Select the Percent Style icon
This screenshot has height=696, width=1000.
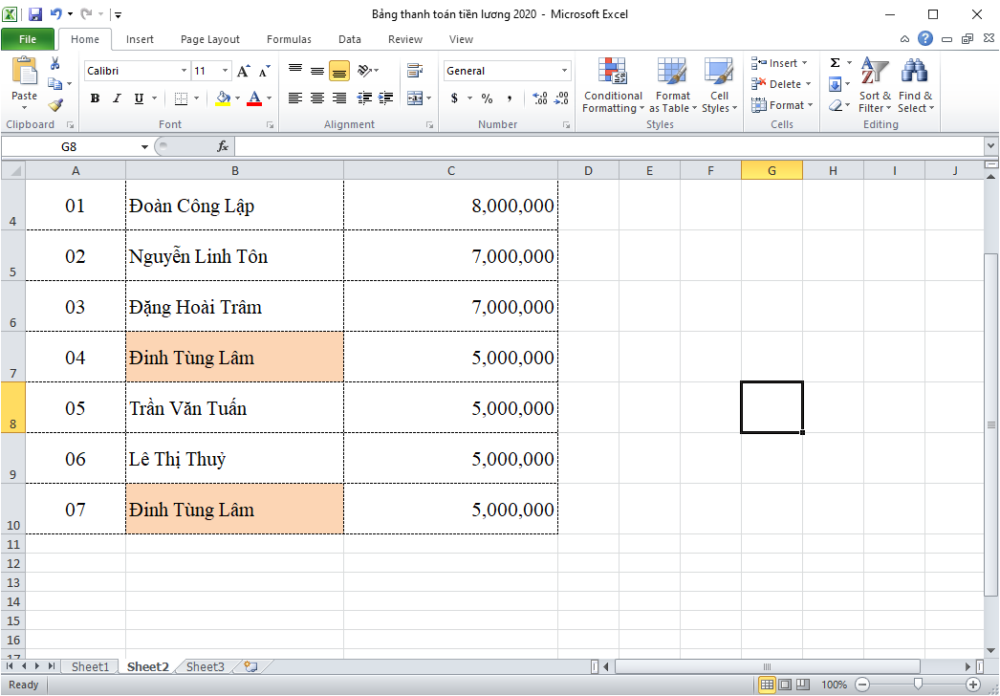[x=487, y=98]
